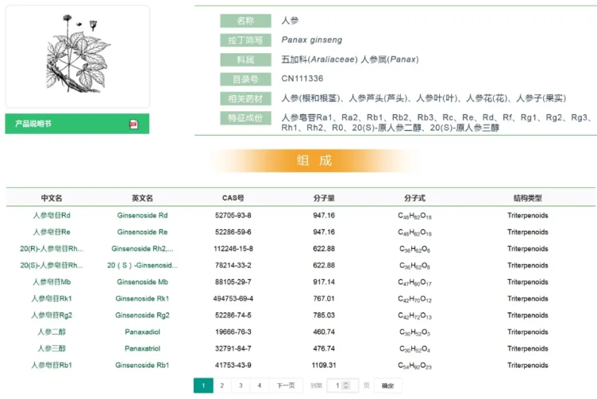Click the 分子量 column header
This screenshot has width=597, height=399.
[324, 198]
